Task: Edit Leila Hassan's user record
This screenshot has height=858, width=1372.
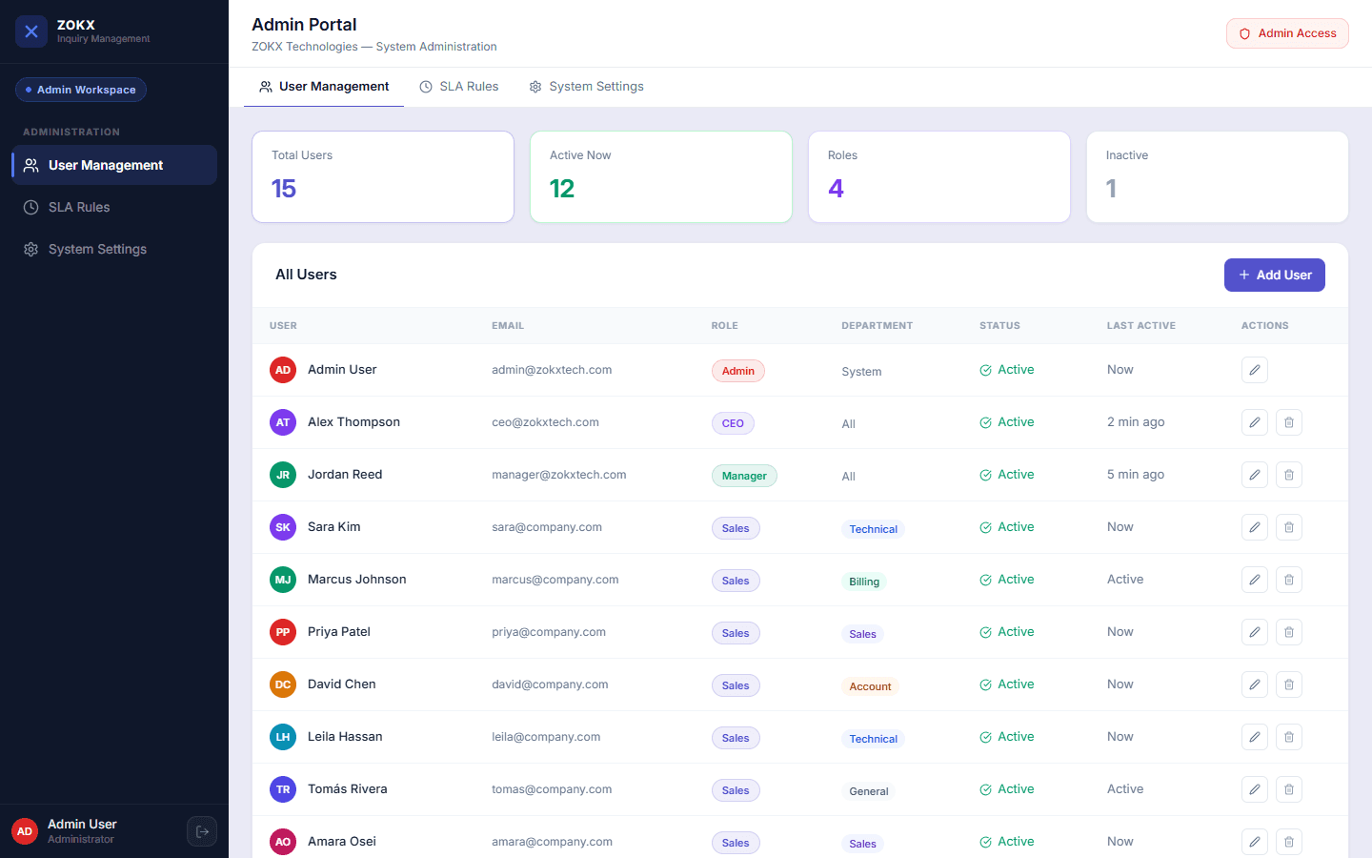Action: [x=1255, y=737]
